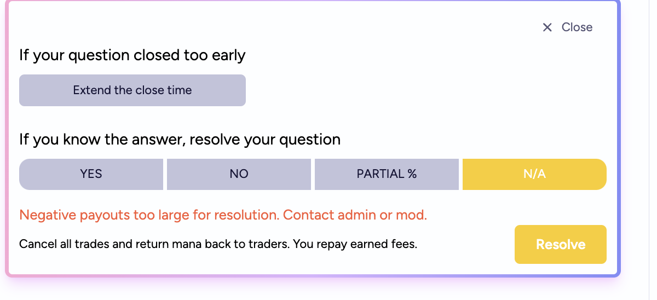The image size is (657, 300).
Task: Click 'If your question closed too early' heading
Action: pyautogui.click(x=132, y=55)
